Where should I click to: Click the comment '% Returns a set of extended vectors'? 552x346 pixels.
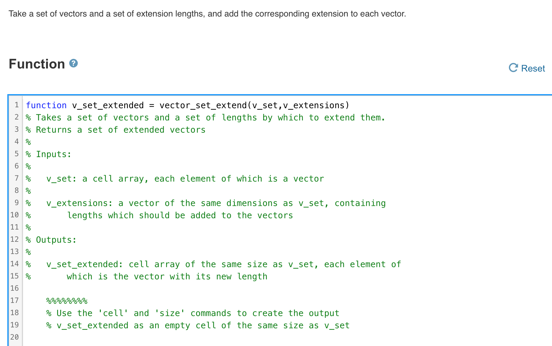115,130
